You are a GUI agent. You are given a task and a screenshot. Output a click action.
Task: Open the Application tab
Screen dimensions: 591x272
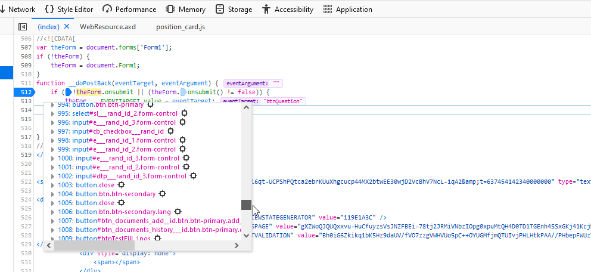click(347, 10)
